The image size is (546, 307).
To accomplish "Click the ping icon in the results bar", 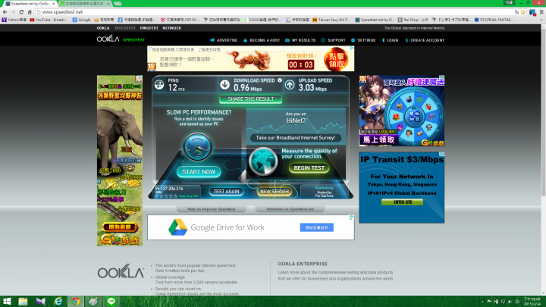I will coord(159,85).
